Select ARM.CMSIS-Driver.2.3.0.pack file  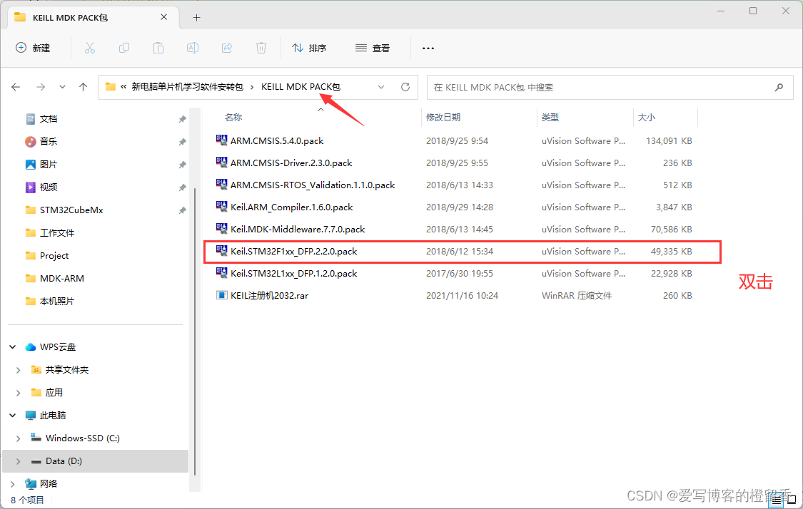tap(291, 163)
